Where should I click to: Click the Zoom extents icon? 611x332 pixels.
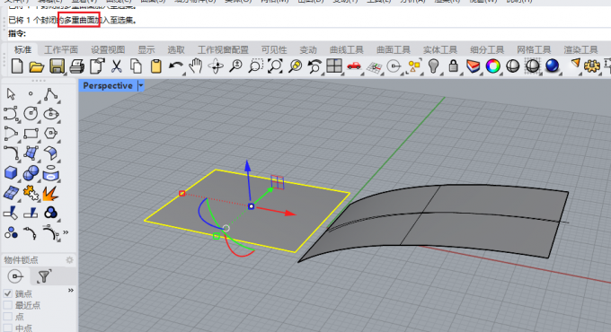coord(275,66)
